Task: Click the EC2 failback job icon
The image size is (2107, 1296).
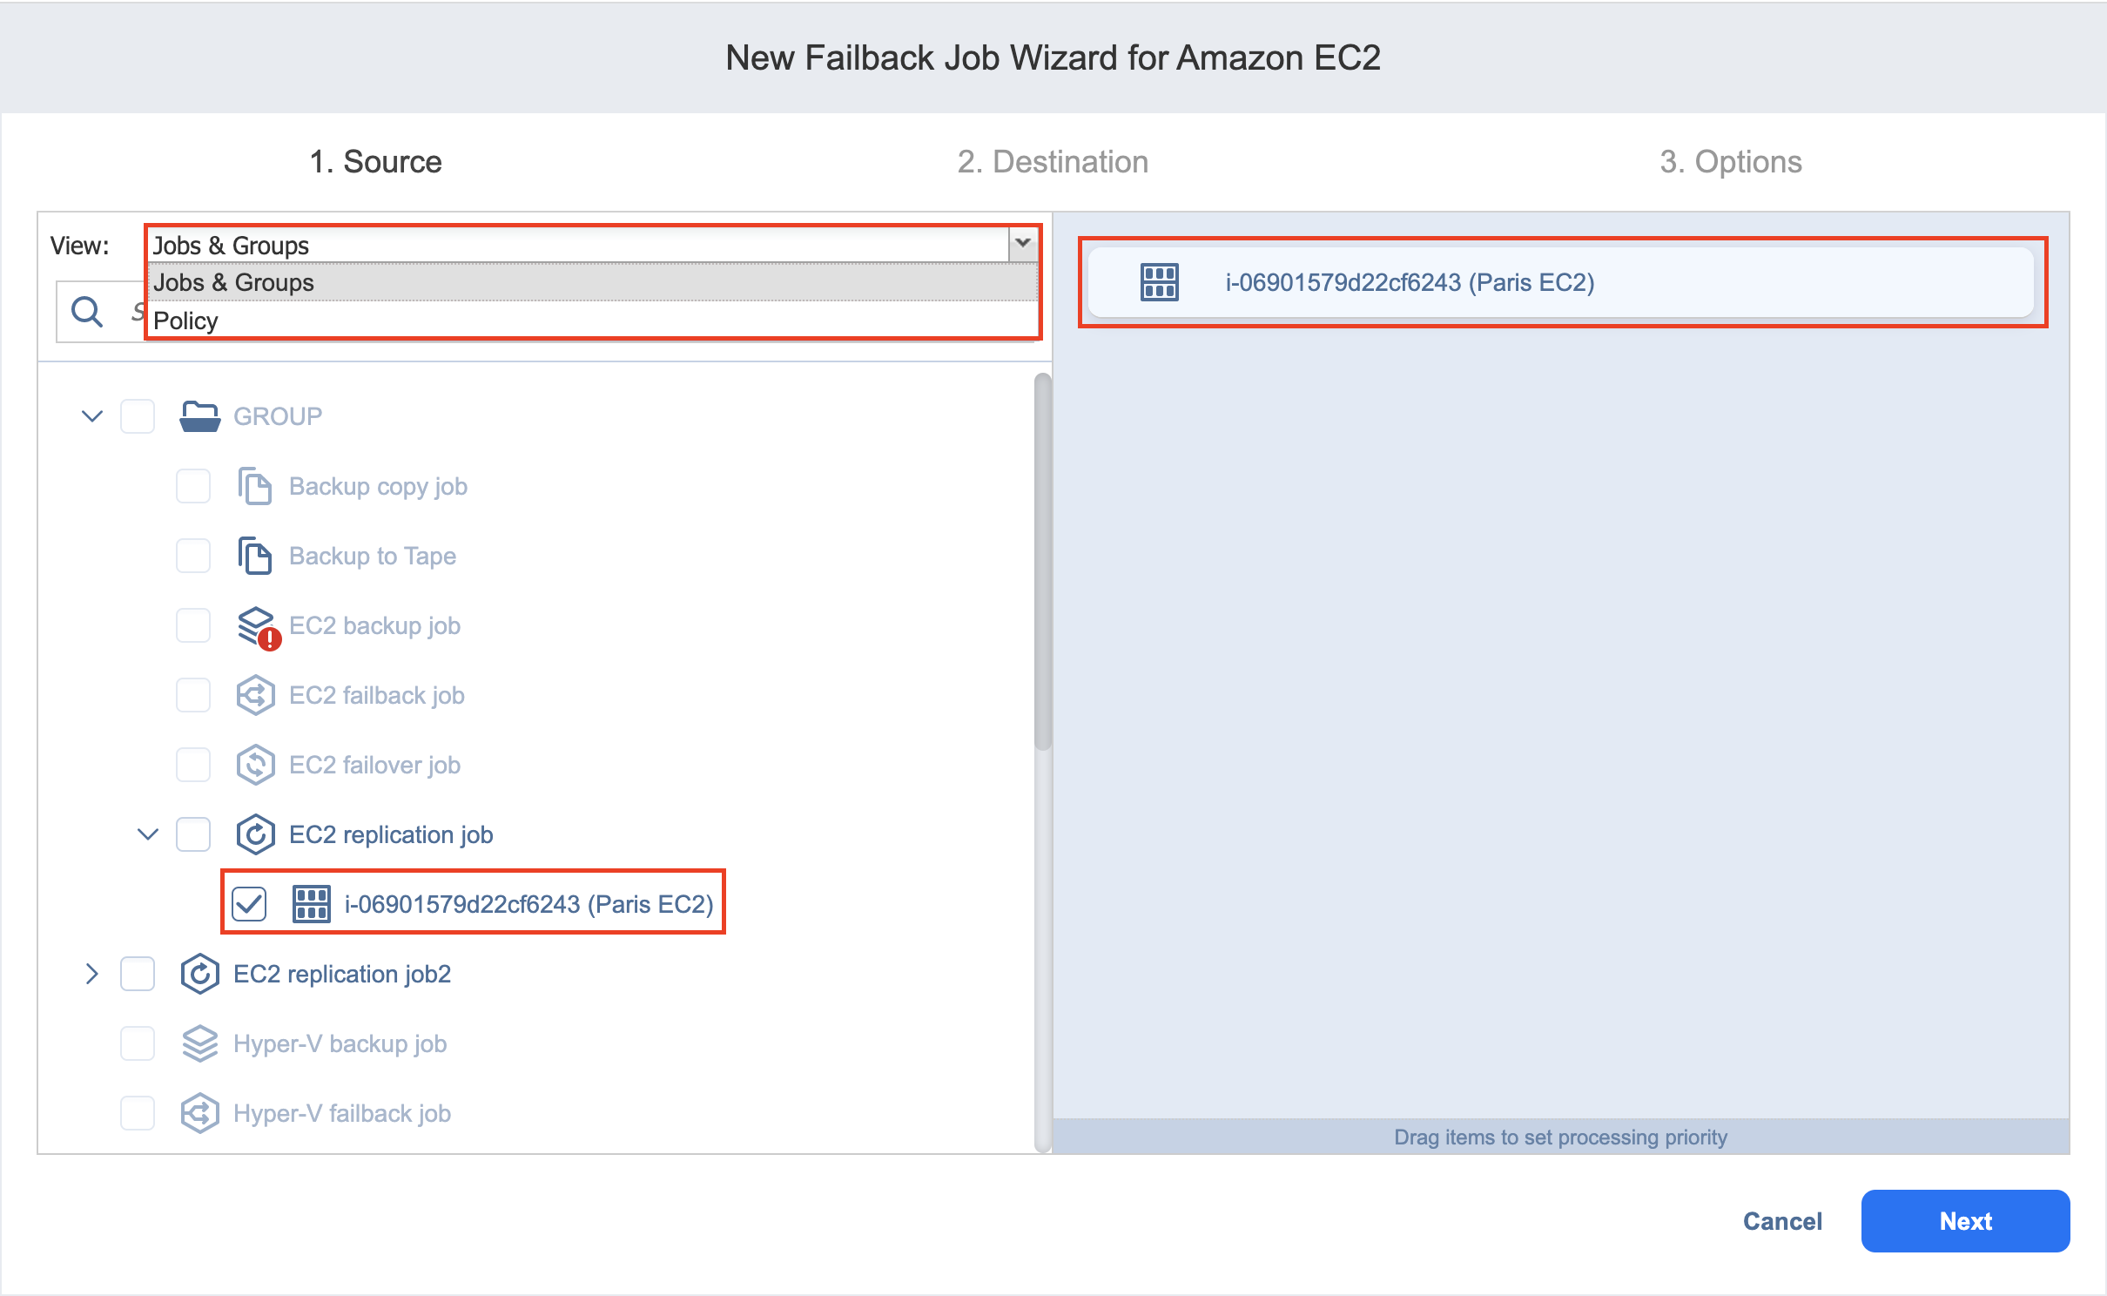Action: point(256,695)
